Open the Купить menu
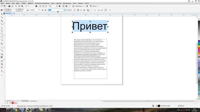 tap(87, 3)
